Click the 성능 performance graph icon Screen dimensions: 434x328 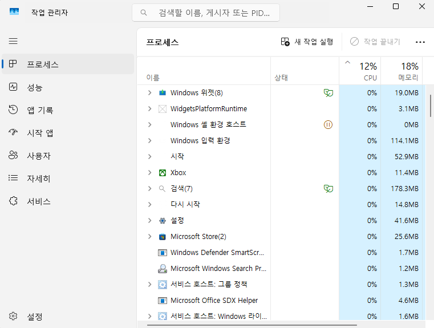pos(13,87)
